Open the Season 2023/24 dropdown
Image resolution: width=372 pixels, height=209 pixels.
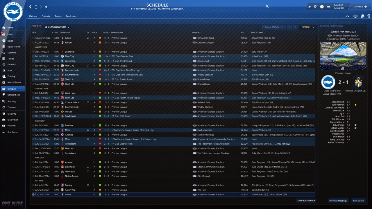[x=274, y=27]
